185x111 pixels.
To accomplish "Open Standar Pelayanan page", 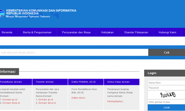I will [x=136, y=32].
